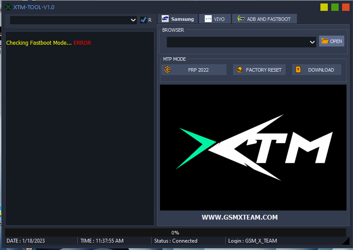Visit the WWW.GSMXTEAM.COM link
This screenshot has height=250, width=353.
pos(240,217)
